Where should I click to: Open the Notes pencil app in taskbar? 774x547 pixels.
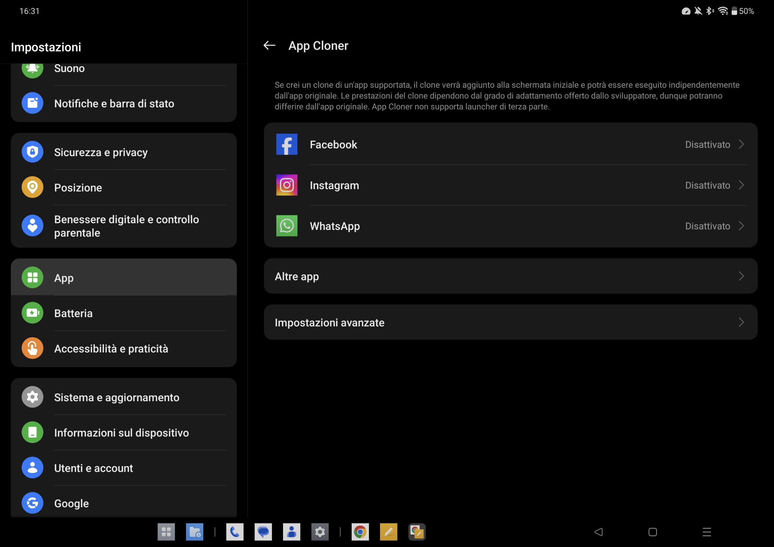click(x=388, y=532)
